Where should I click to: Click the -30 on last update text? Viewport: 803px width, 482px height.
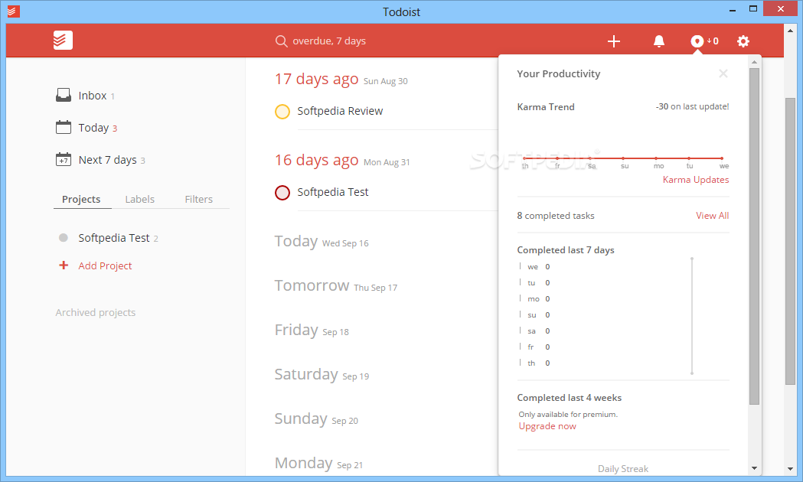click(x=692, y=106)
